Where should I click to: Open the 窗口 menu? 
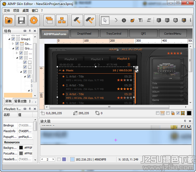[35, 11]
